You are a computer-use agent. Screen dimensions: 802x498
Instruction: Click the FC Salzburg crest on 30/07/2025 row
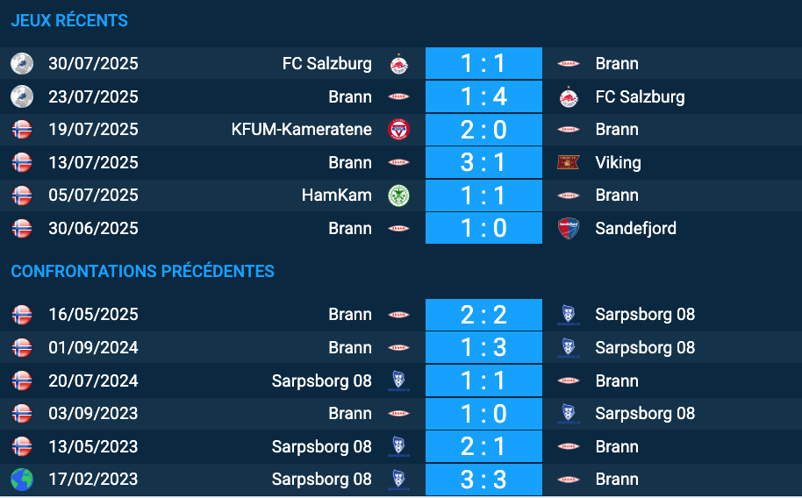coord(398,64)
